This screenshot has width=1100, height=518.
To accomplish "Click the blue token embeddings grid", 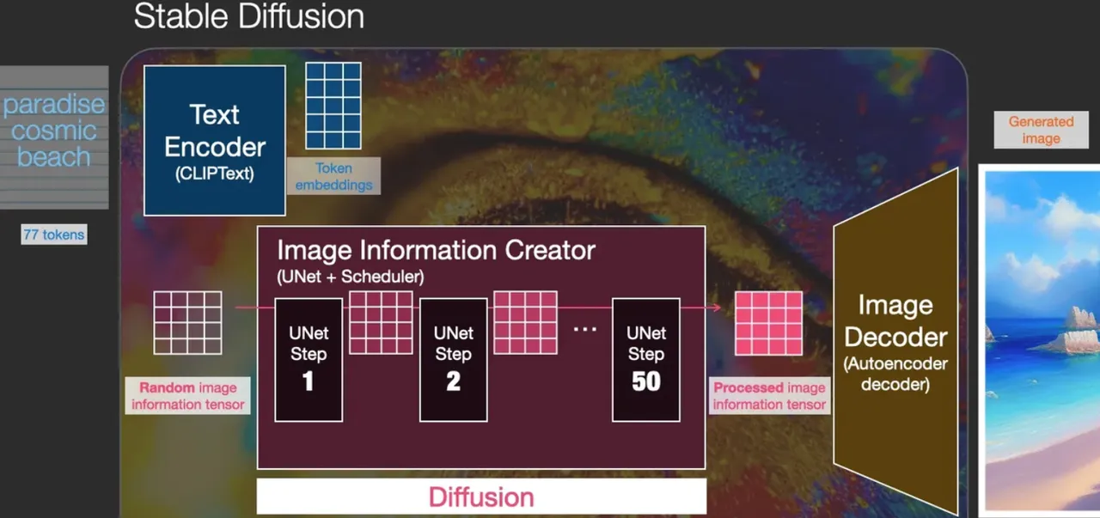I will click(334, 105).
